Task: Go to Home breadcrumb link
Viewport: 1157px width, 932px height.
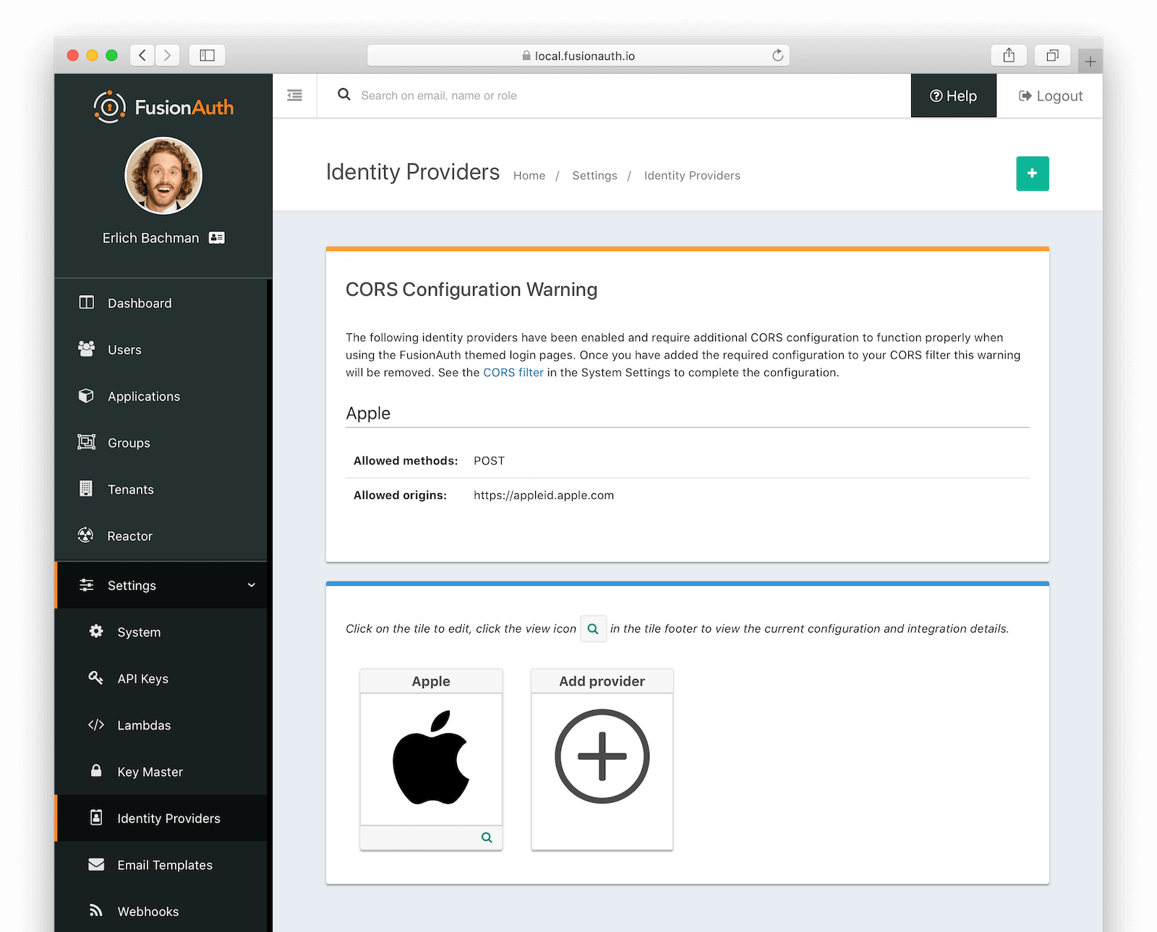Action: point(529,176)
